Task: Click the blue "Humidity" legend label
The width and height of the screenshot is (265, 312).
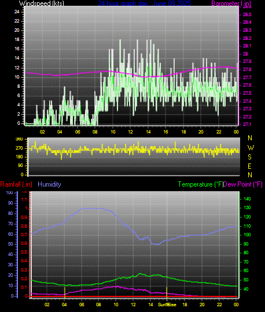Action: pos(49,184)
